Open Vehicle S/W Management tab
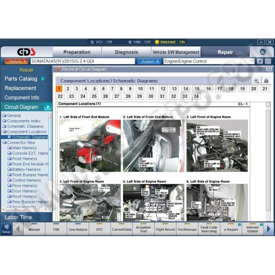275x275 pixels. (176, 52)
